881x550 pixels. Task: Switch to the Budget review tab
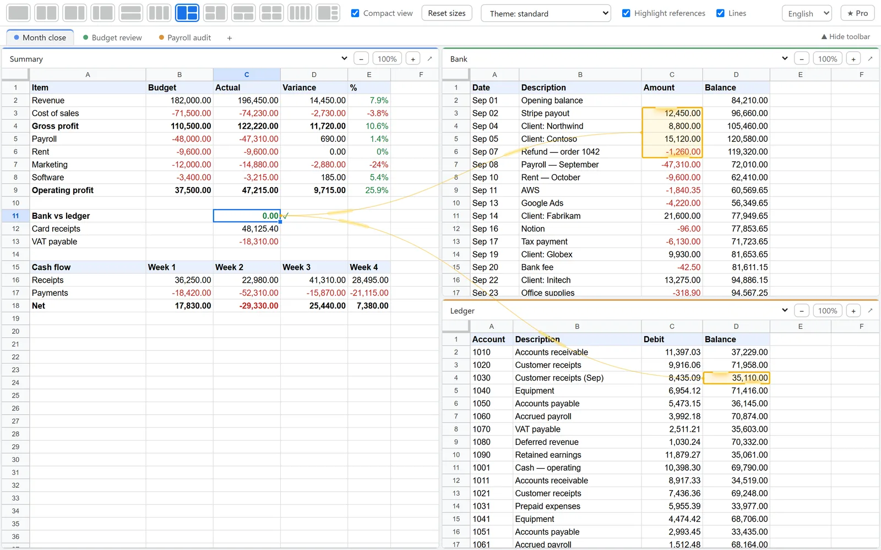(x=112, y=37)
